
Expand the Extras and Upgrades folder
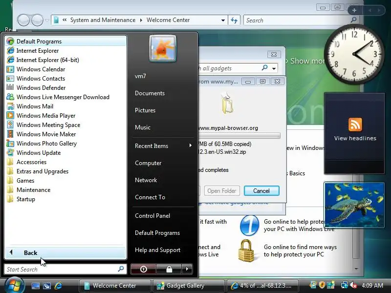(66, 171)
